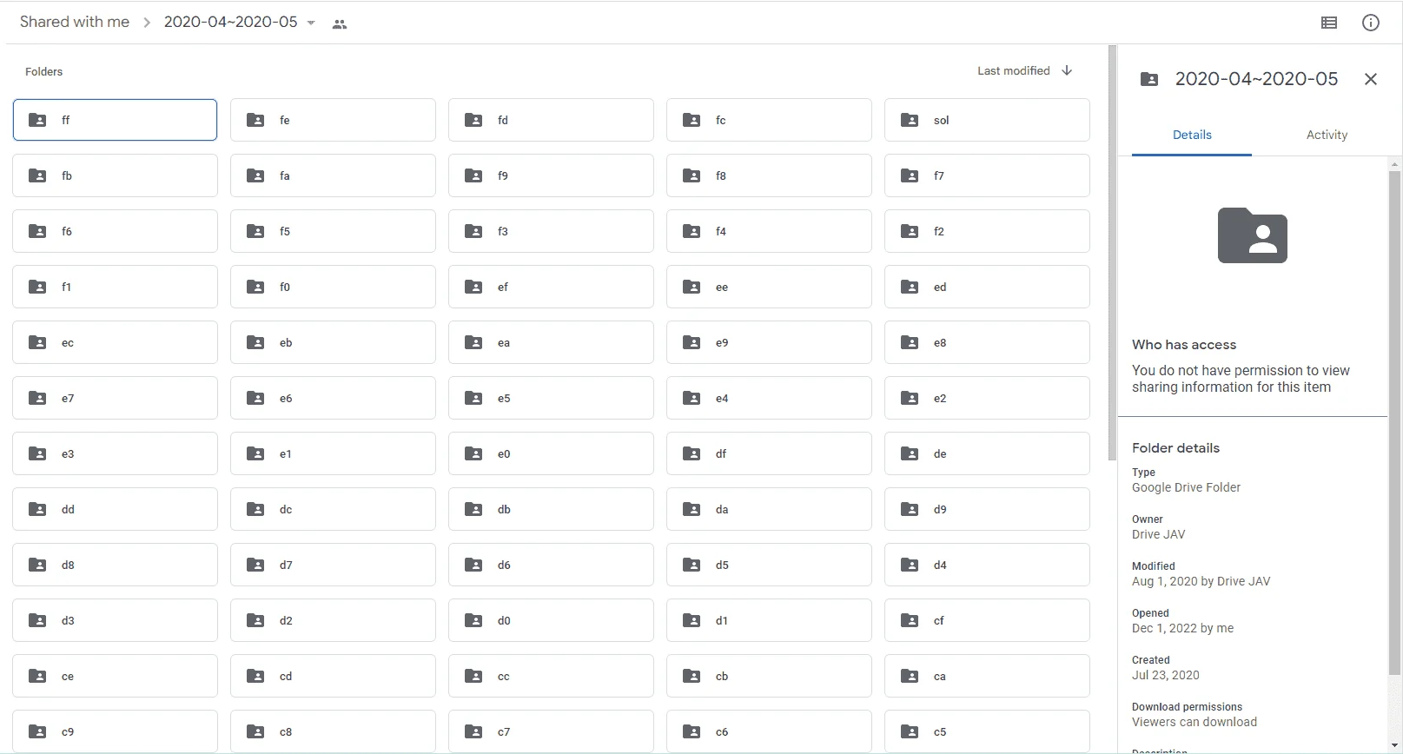Select folder named cd
This screenshot has width=1403, height=754.
tap(333, 676)
